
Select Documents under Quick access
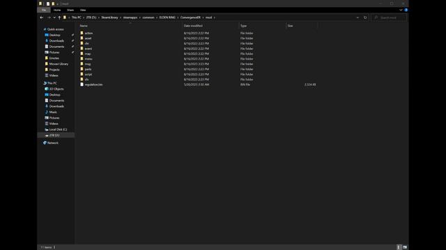pos(56,47)
